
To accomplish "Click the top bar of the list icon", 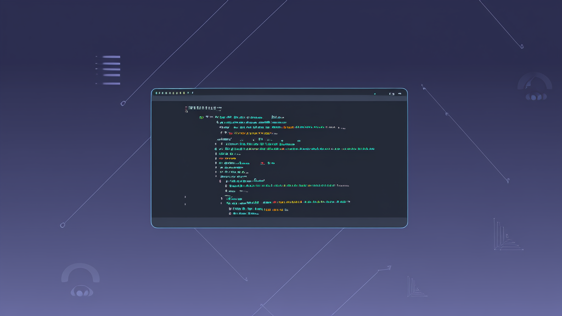I will [110, 57].
